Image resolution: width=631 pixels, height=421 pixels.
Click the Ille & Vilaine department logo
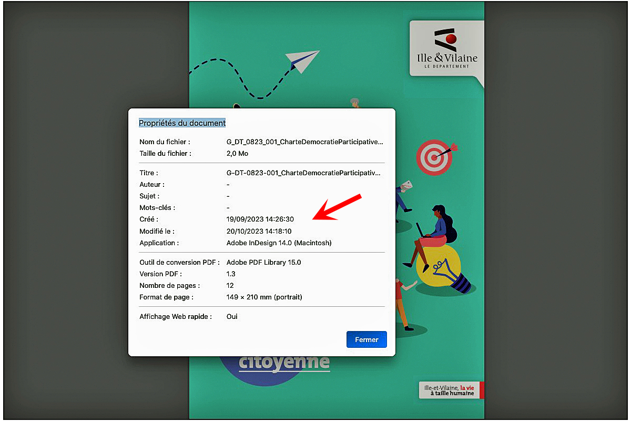click(x=447, y=49)
